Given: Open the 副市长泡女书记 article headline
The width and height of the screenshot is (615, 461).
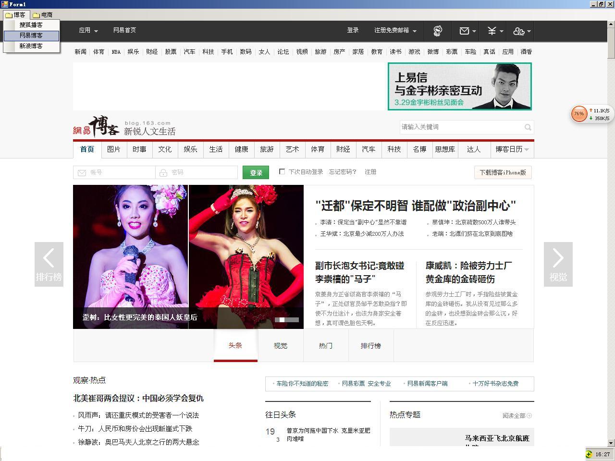Looking at the screenshot, I should tap(359, 272).
